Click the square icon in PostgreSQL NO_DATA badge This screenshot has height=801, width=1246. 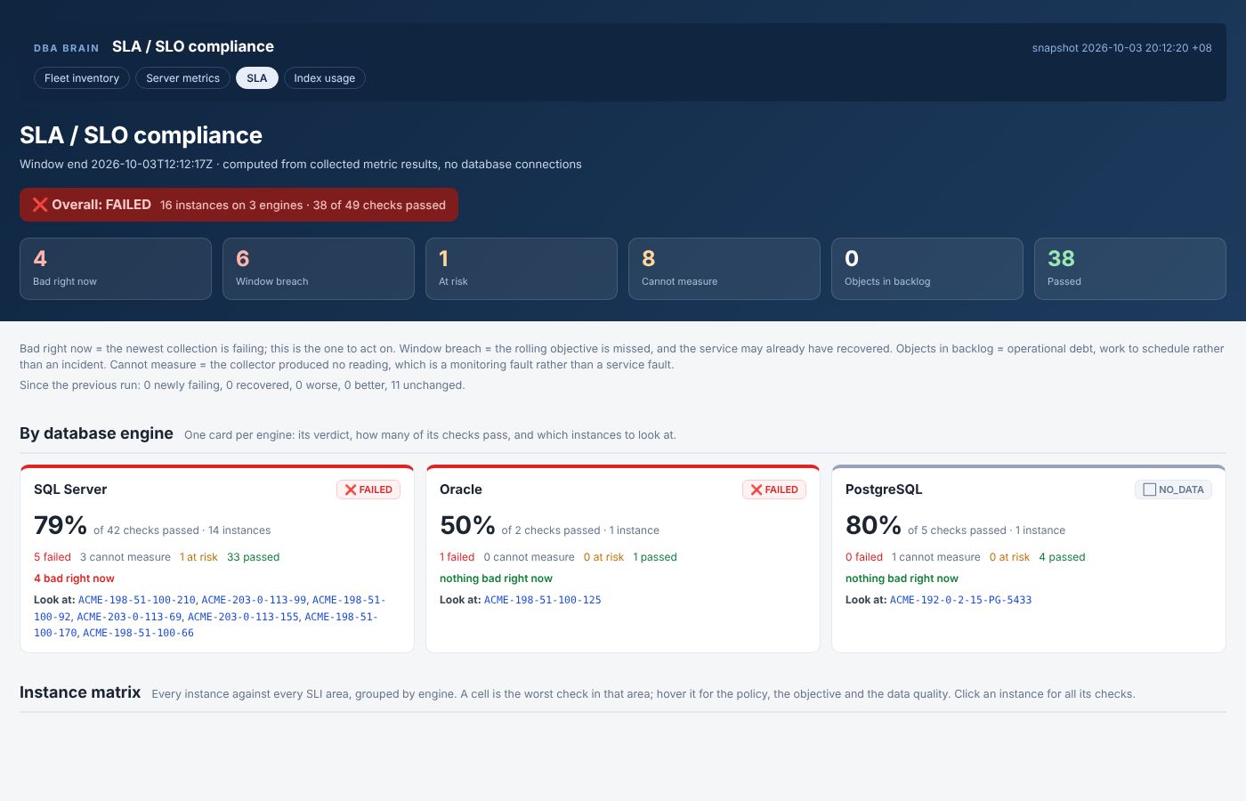(1149, 489)
